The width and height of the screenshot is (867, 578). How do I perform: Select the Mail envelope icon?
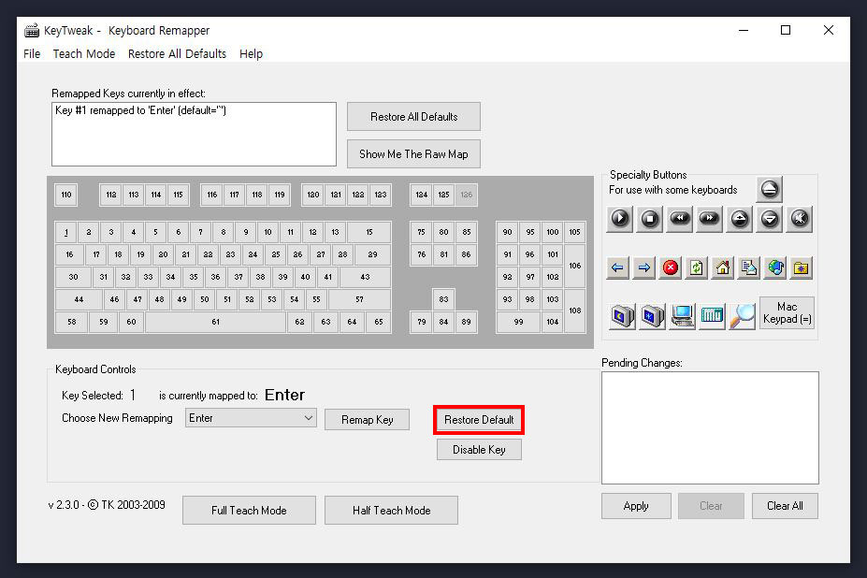pos(748,268)
